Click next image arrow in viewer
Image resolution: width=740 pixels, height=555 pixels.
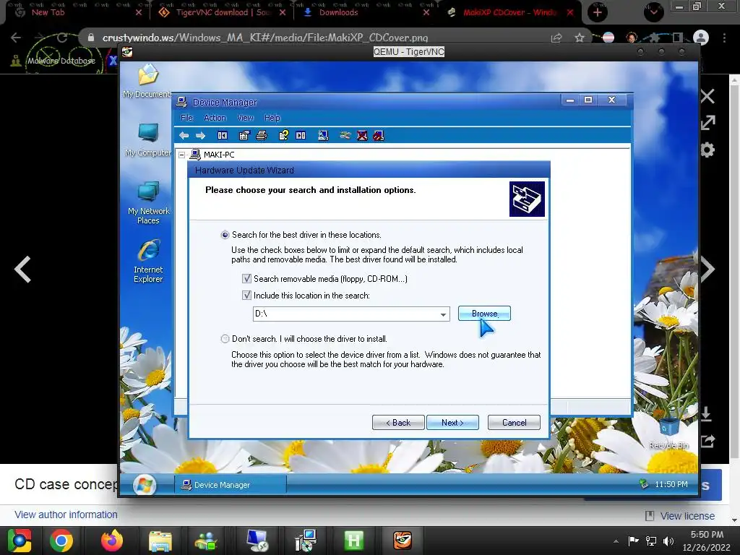coord(707,270)
